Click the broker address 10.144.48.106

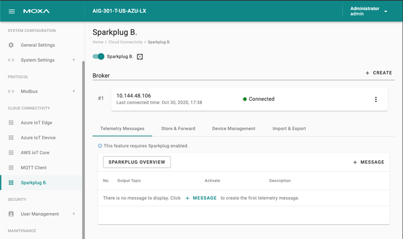click(133, 95)
